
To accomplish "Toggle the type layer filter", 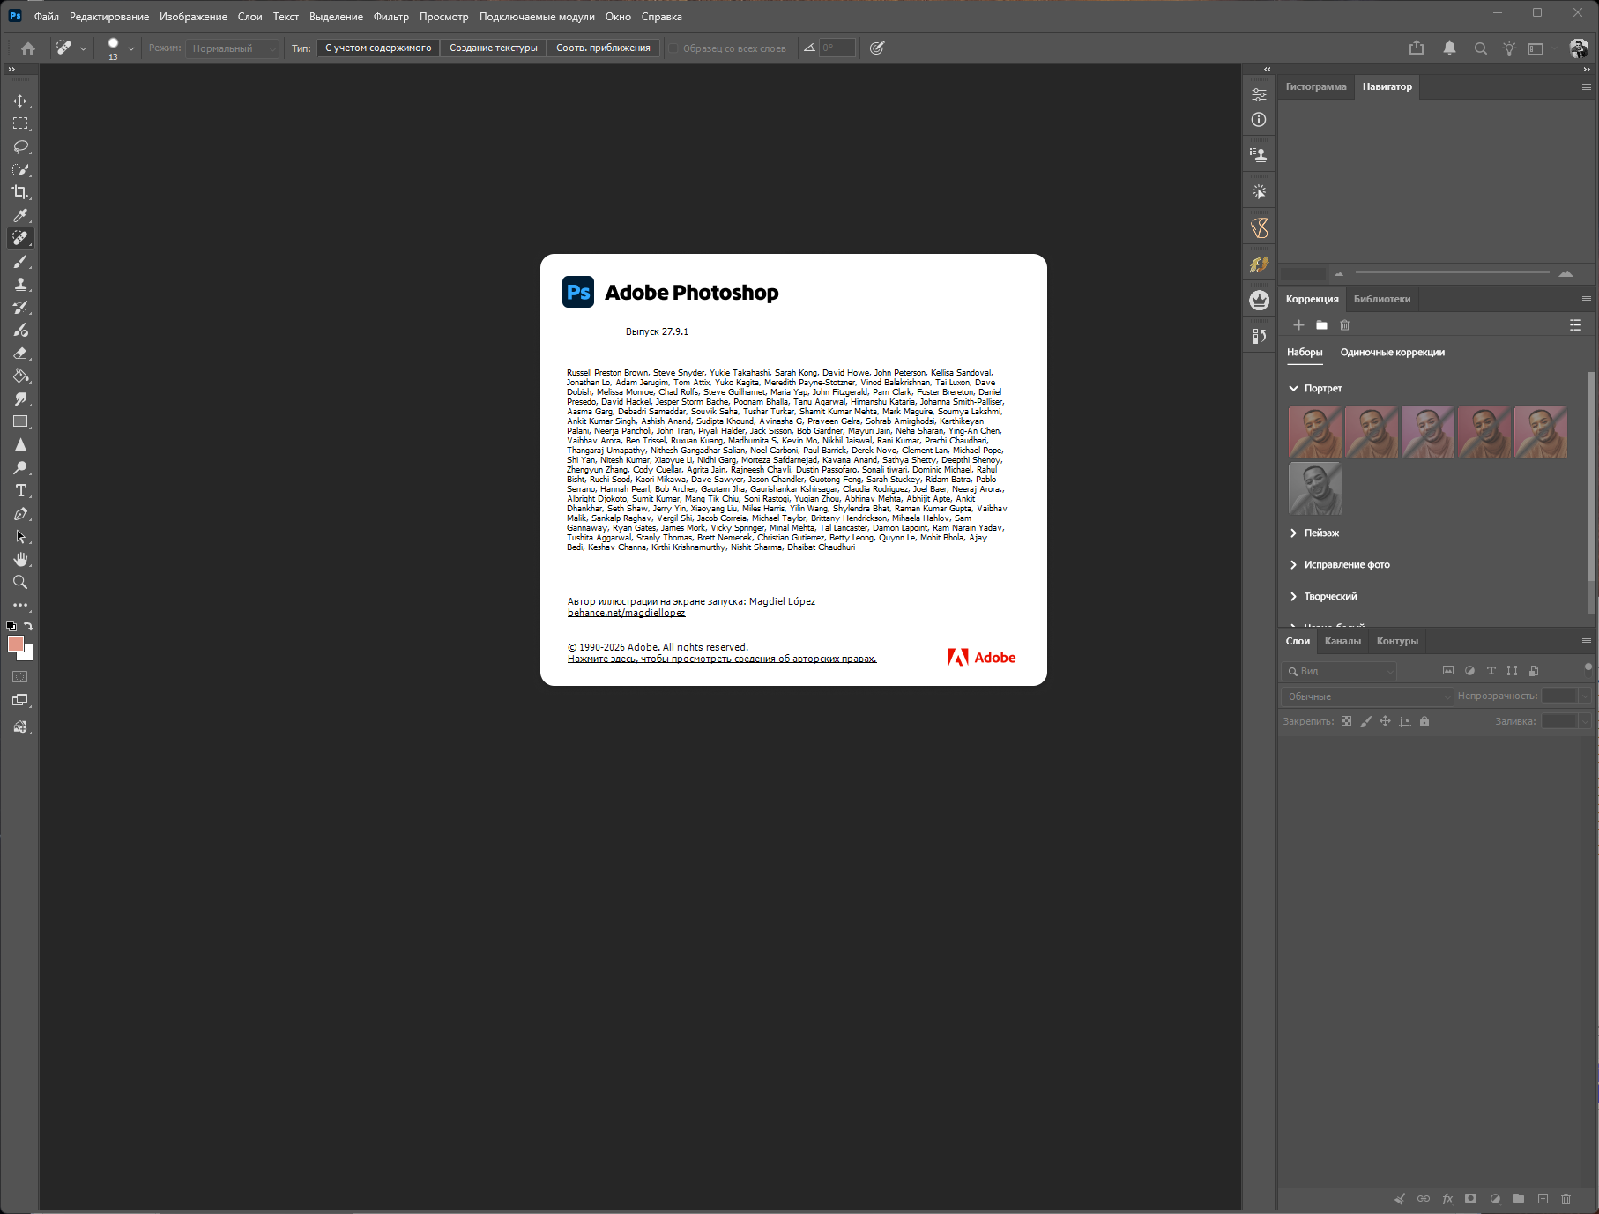I will coord(1491,671).
